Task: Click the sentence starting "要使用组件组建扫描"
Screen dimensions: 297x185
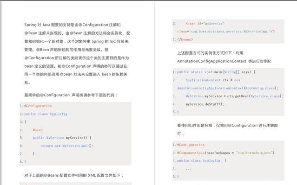Action: 227,126
